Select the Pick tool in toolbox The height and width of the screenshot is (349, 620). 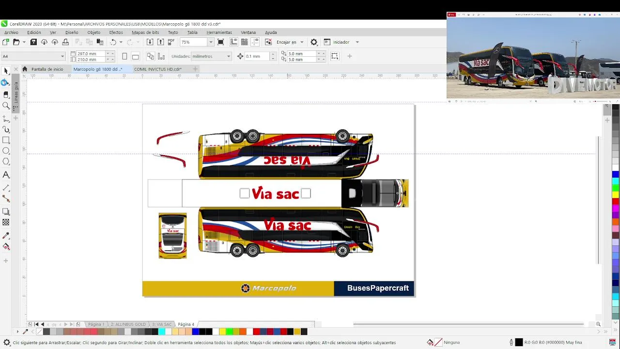click(6, 71)
